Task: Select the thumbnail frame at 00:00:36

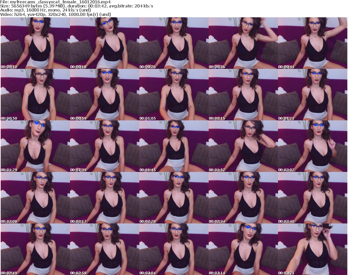Action: click(243, 43)
